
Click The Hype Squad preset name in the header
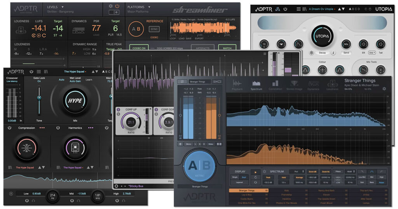(x=74, y=71)
